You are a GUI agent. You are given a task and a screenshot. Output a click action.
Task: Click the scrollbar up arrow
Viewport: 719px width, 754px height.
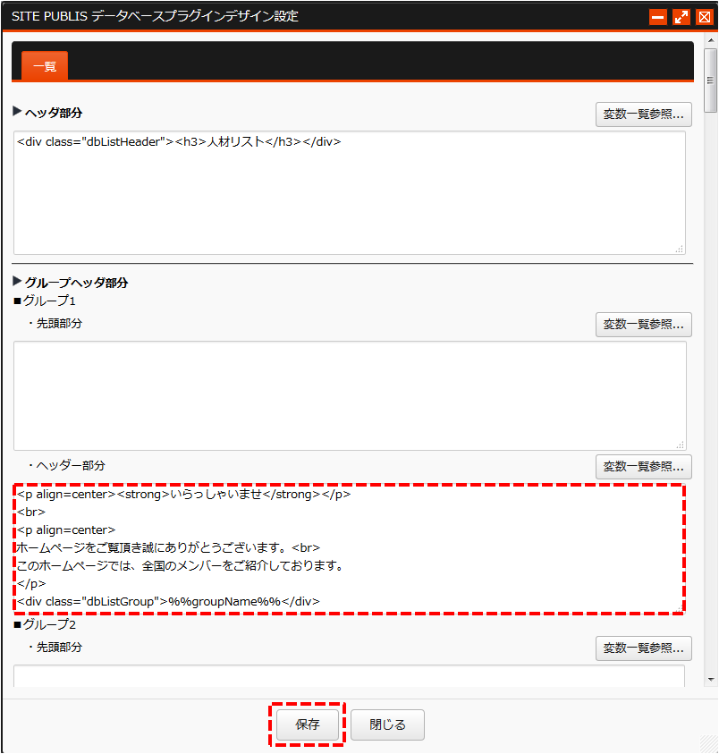[x=711, y=40]
